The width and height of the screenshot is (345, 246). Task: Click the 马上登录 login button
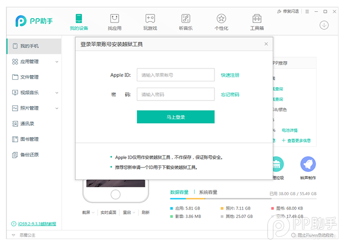[175, 117]
